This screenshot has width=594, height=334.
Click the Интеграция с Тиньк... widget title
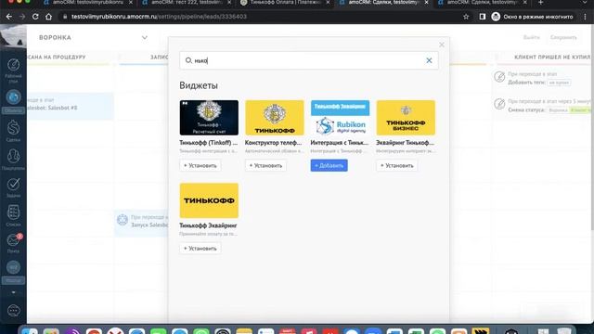pyautogui.click(x=340, y=143)
